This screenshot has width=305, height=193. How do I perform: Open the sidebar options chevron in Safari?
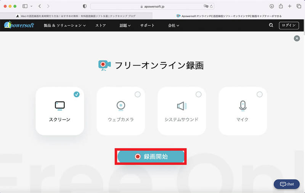(x=31, y=6)
